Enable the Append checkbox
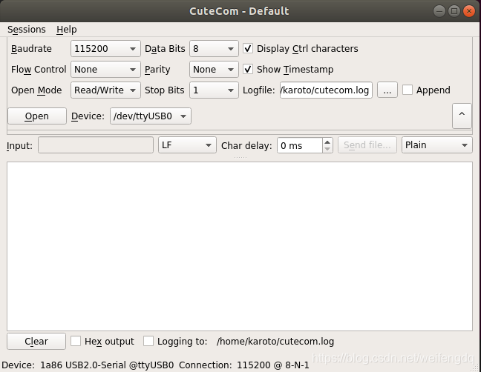Viewport: 481px width, 372px height. (408, 90)
